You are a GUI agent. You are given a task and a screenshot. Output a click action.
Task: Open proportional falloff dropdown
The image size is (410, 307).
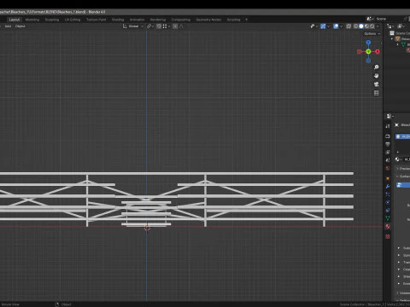(181, 26)
